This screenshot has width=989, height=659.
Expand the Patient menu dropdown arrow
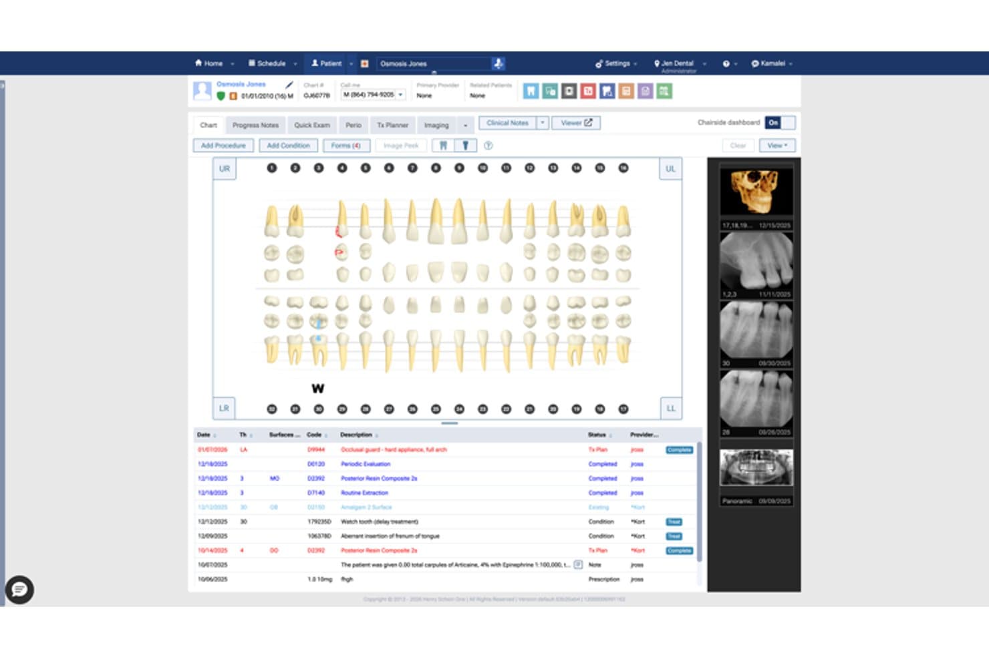351,64
